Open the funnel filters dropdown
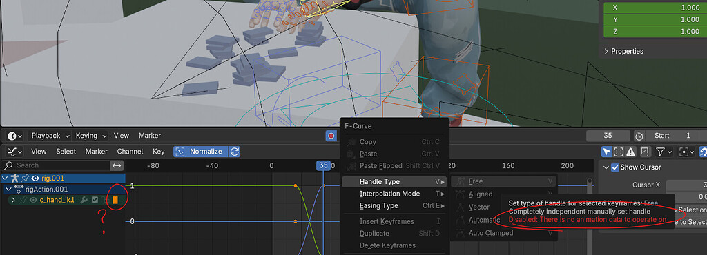 665,152
